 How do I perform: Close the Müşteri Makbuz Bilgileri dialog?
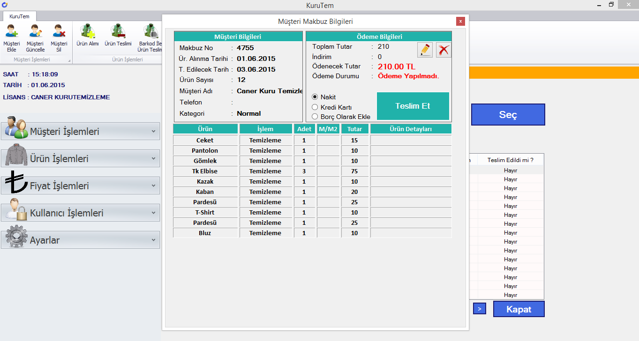click(460, 21)
